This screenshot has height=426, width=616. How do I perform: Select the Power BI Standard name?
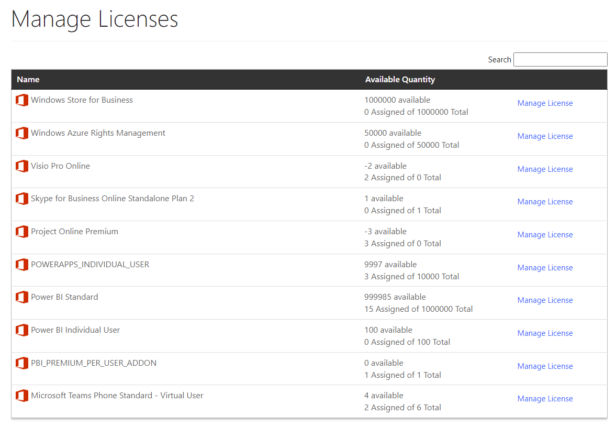point(64,297)
